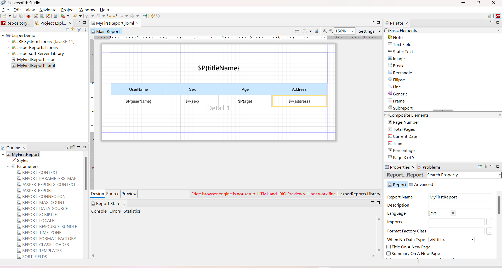Open the Project menu
502x268 pixels.
click(68, 10)
